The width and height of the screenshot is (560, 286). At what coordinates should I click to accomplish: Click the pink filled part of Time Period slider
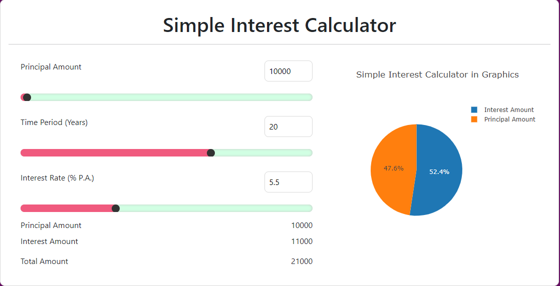pos(114,153)
